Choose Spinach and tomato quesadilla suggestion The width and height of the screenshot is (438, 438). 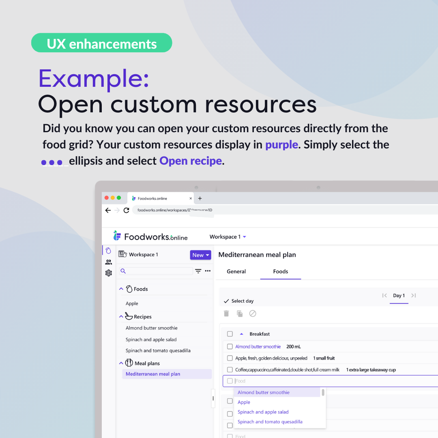pyautogui.click(x=270, y=421)
